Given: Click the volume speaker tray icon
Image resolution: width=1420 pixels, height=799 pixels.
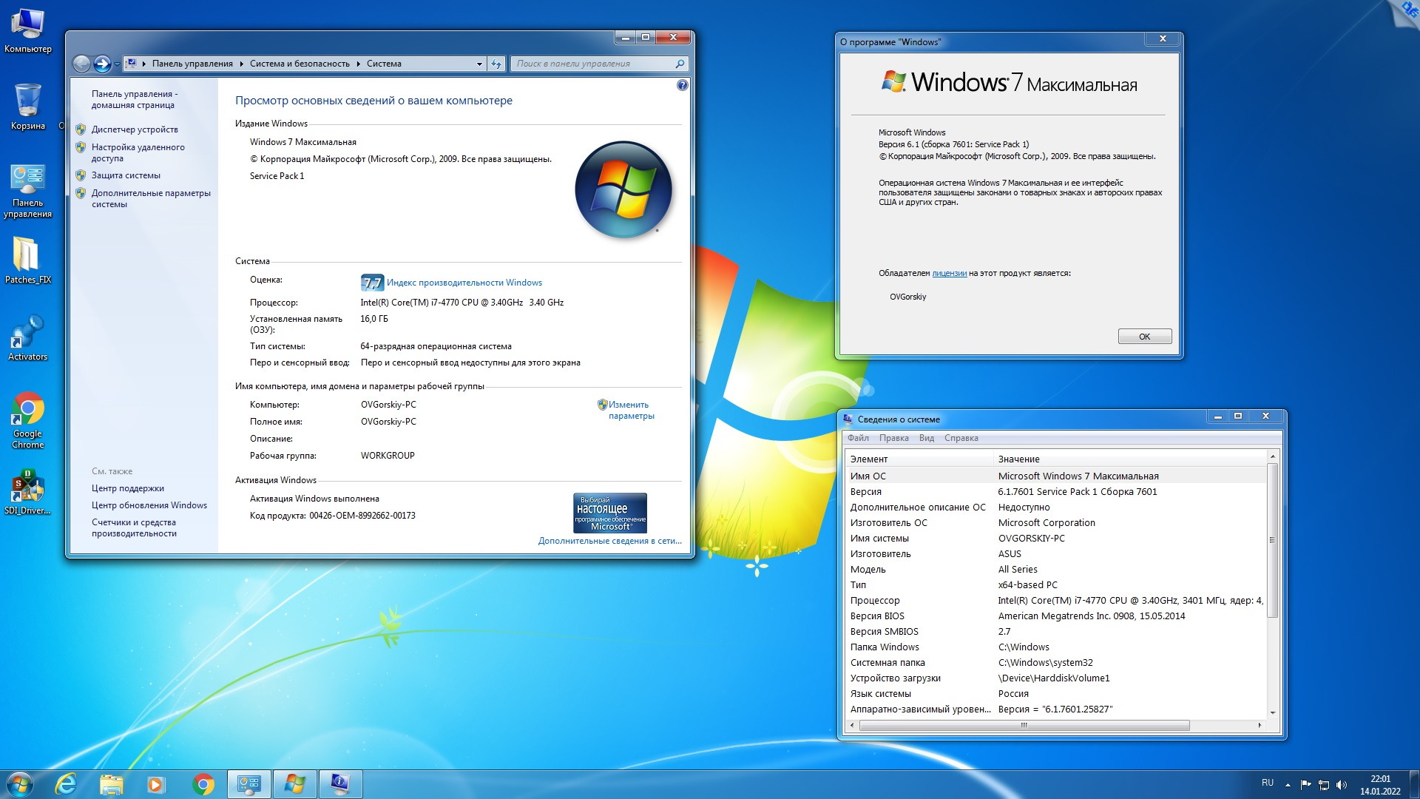Looking at the screenshot, I should pos(1342,784).
